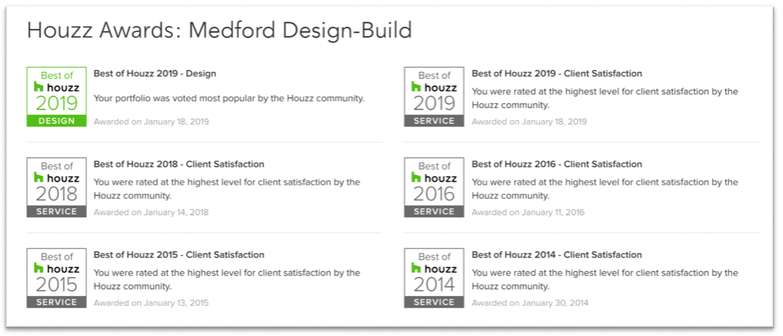Image resolution: width=783 pixels, height=336 pixels.
Task: Click 'Best of Houzz 2015 - Client Satisfaction' title
Action: (179, 255)
